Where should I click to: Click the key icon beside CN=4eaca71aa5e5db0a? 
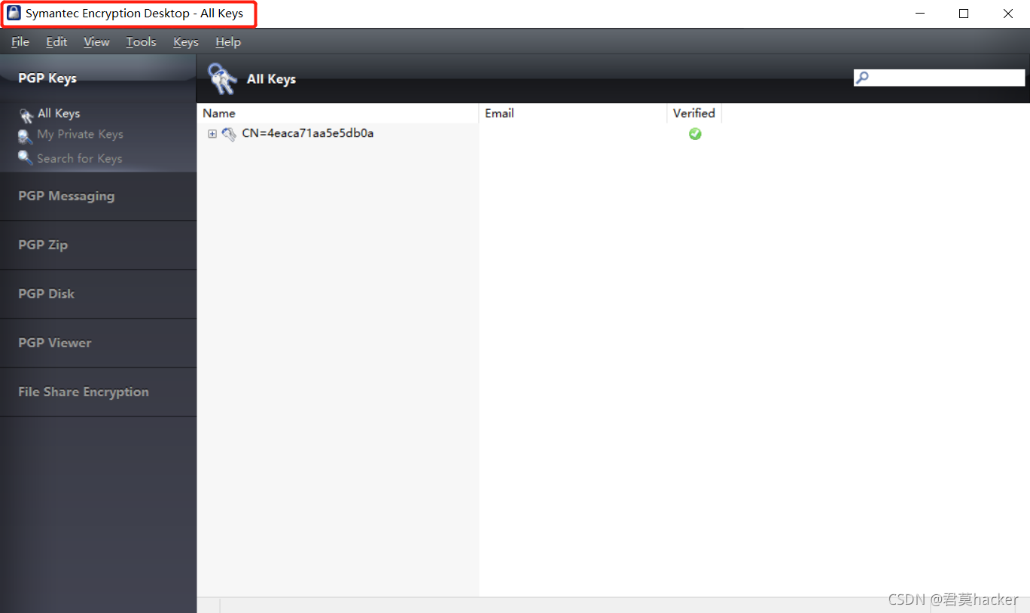click(x=229, y=134)
